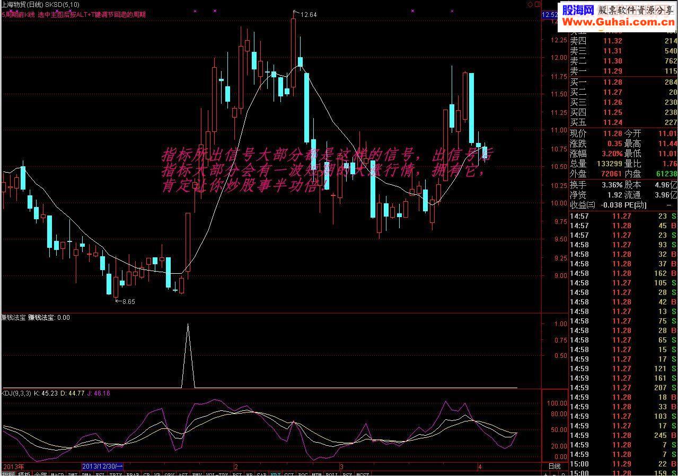This screenshot has width=678, height=476.
Task: Click the 涨幅 3.20% value
Action: [611, 154]
